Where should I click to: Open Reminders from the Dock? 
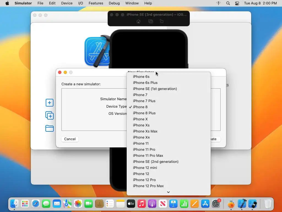(x=110, y=204)
